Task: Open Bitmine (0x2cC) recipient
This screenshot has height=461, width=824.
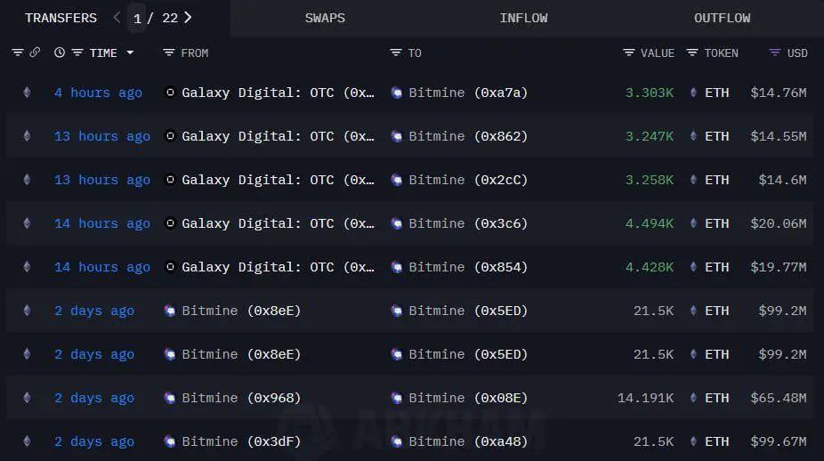Action: 468,181
